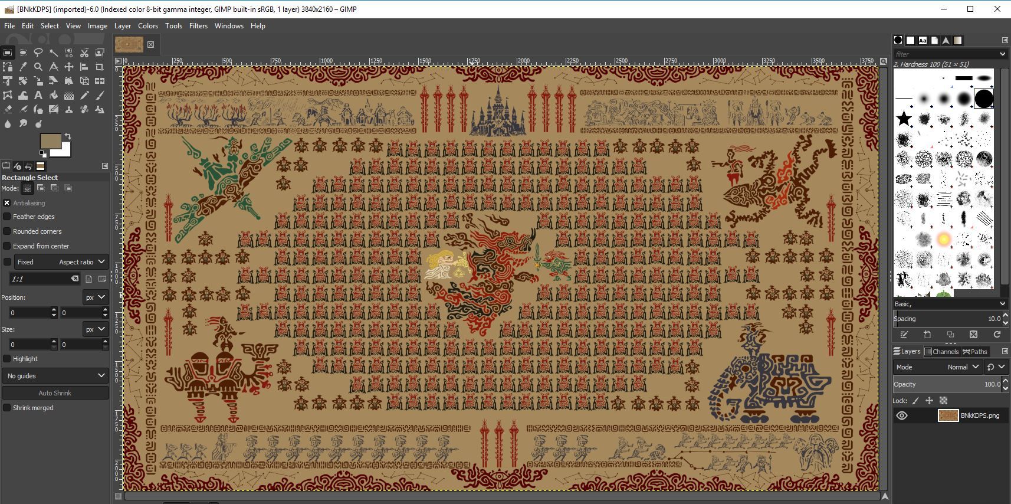Image resolution: width=1011 pixels, height=504 pixels.
Task: Open the Position unit px dropdown
Action: pos(95,297)
